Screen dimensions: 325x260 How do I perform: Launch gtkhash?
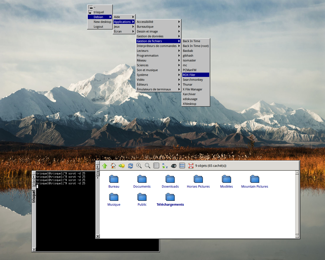pos(196,56)
